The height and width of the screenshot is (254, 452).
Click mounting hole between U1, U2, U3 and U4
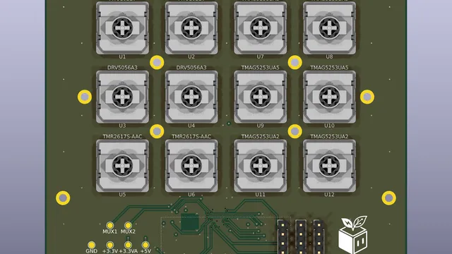pos(157,63)
